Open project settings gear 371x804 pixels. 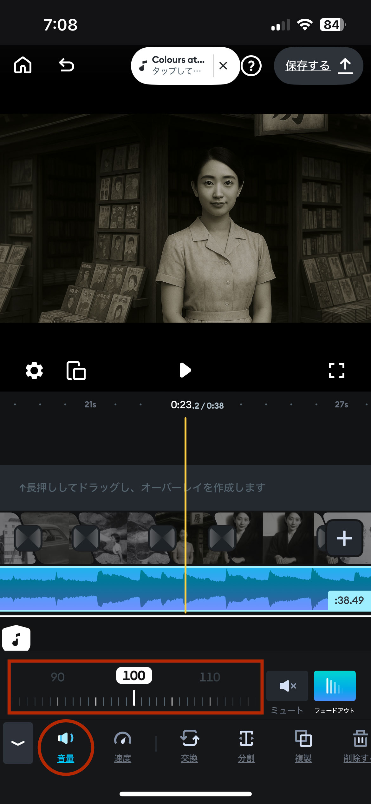pyautogui.click(x=34, y=371)
